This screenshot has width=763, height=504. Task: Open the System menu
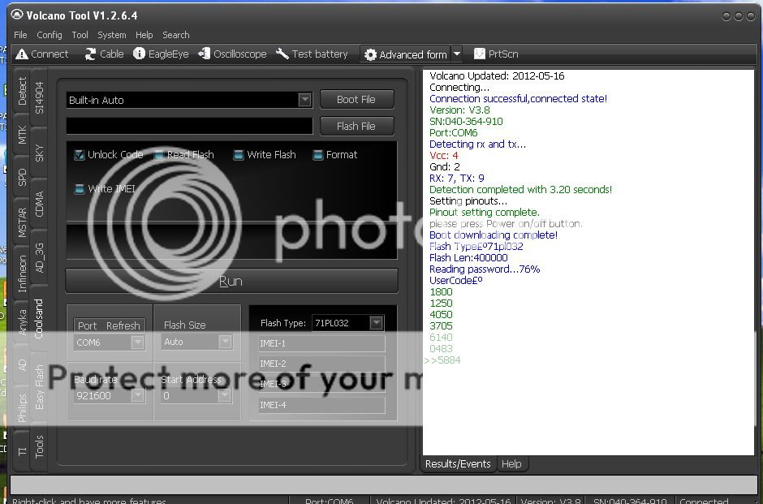coord(111,35)
